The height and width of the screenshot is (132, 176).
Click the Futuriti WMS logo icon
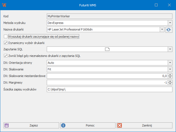(x=4, y=5)
